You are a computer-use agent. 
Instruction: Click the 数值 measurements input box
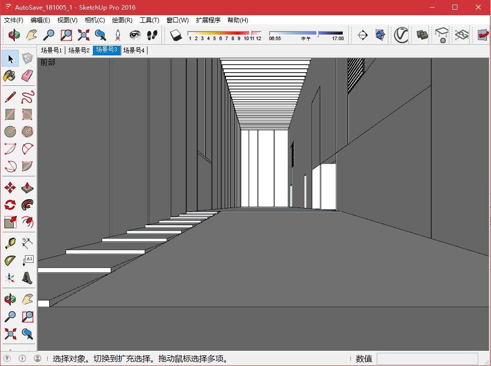pos(427,358)
